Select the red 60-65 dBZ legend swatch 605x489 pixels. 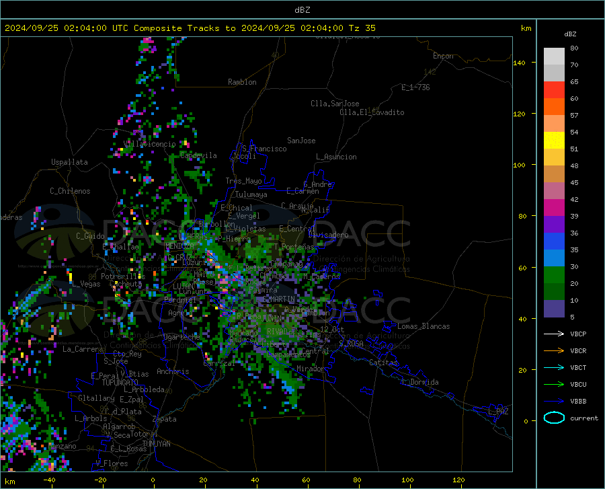554,90
